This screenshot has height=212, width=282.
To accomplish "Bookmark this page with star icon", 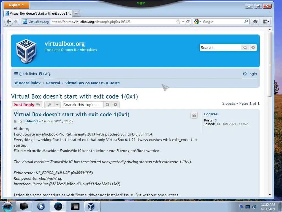I will coord(178,22).
